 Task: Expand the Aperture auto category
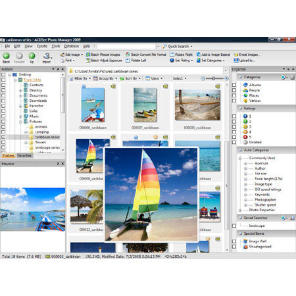[x=245, y=163]
